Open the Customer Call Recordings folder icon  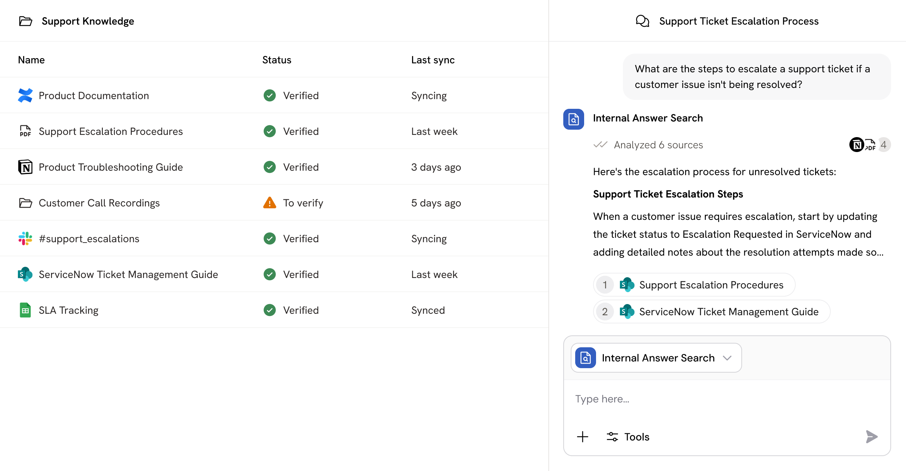click(x=25, y=203)
